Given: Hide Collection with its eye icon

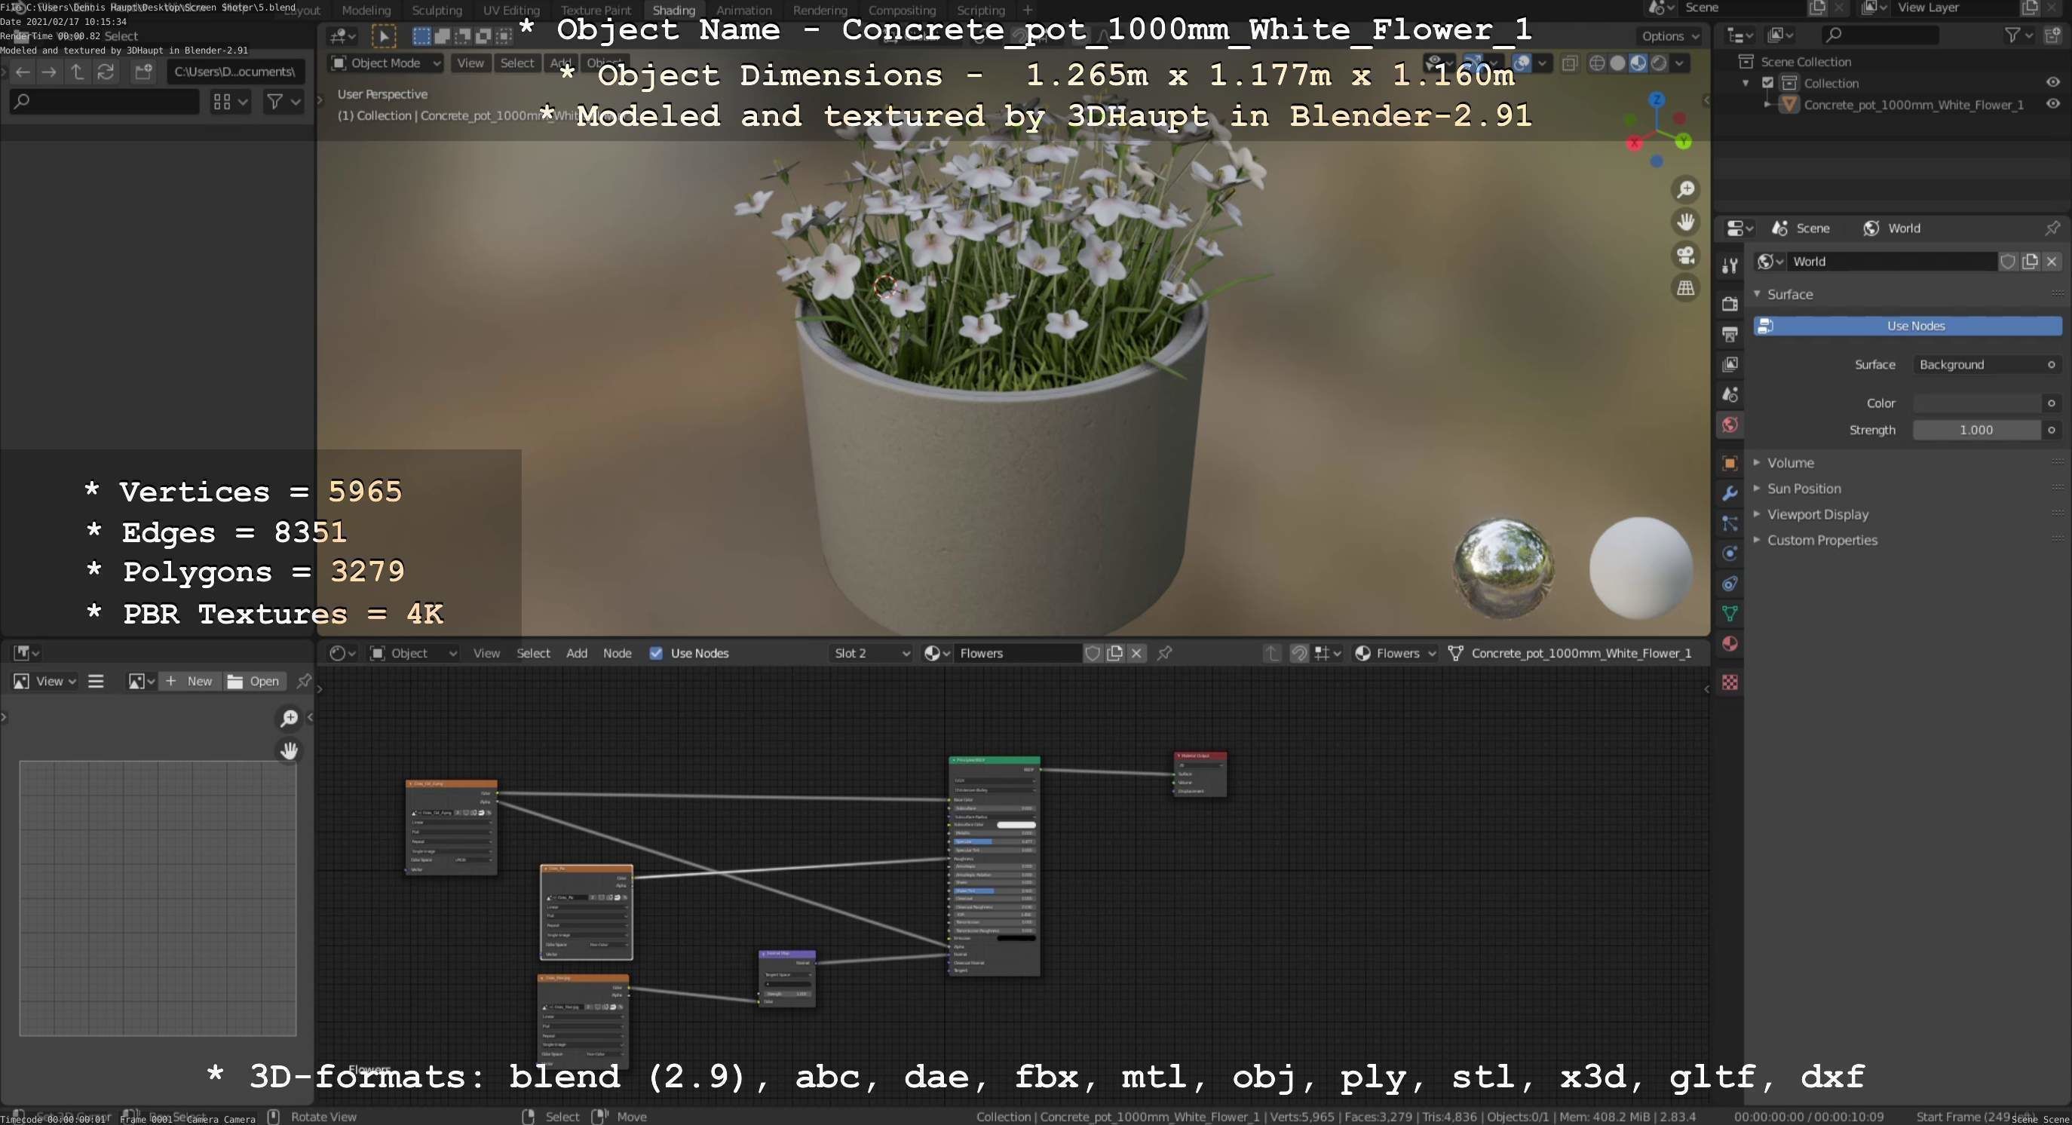Looking at the screenshot, I should point(2052,82).
